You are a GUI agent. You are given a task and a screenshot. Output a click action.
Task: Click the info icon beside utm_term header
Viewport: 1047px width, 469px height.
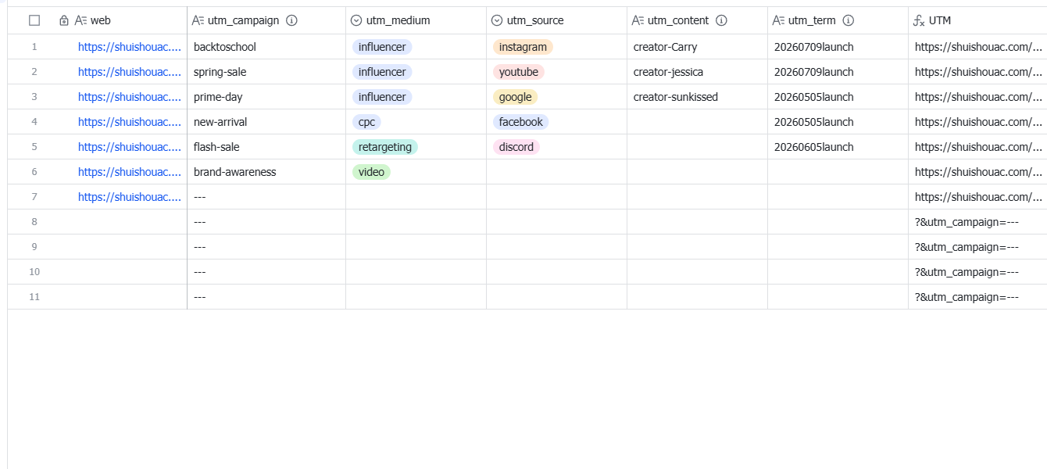tap(849, 21)
